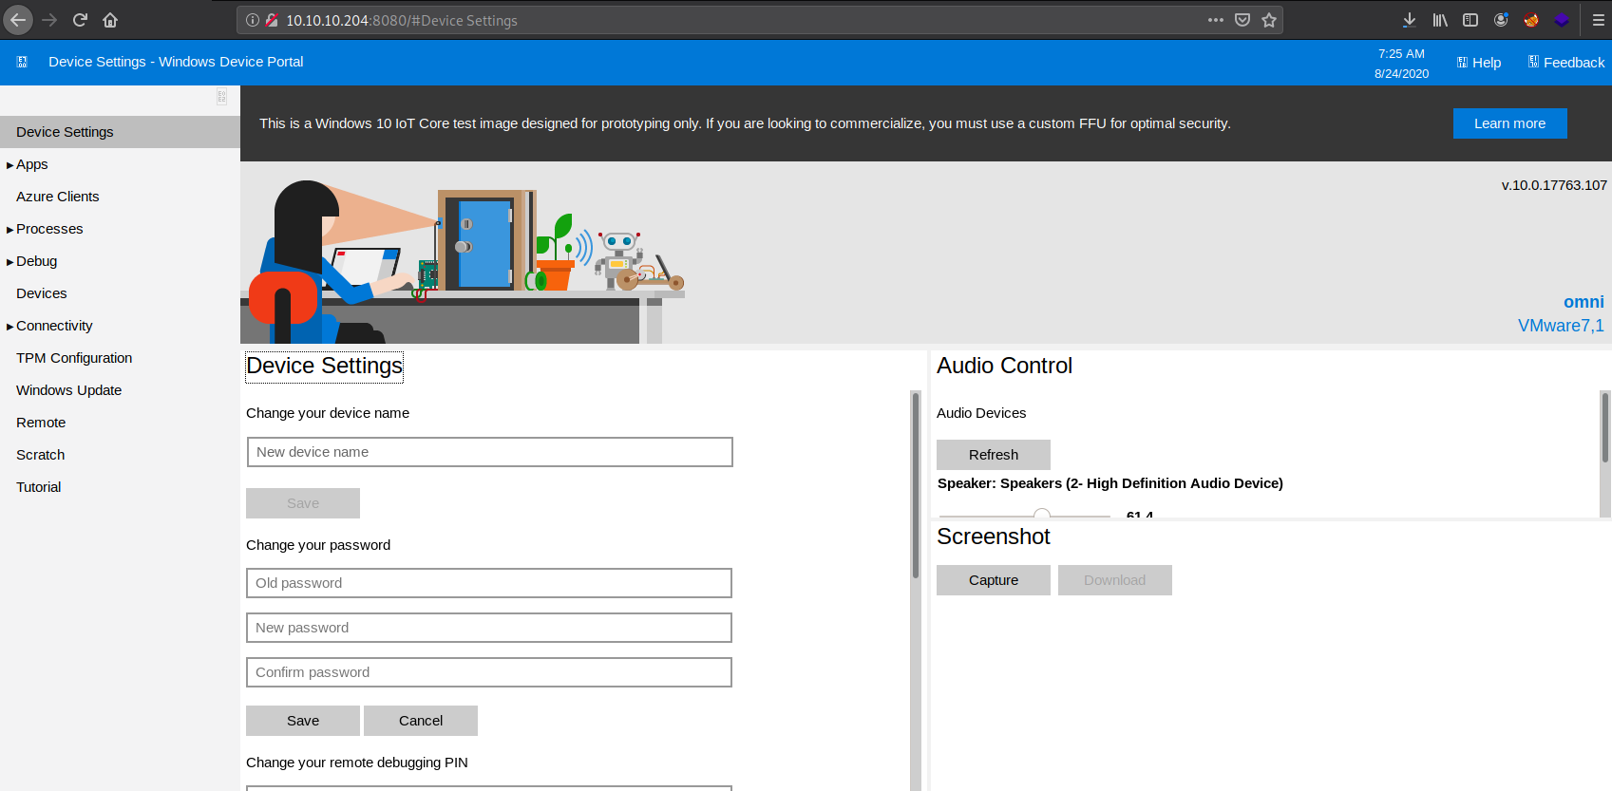Click the purple extension icon in toolbar
The height and width of the screenshot is (791, 1612).
pyautogui.click(x=1562, y=20)
